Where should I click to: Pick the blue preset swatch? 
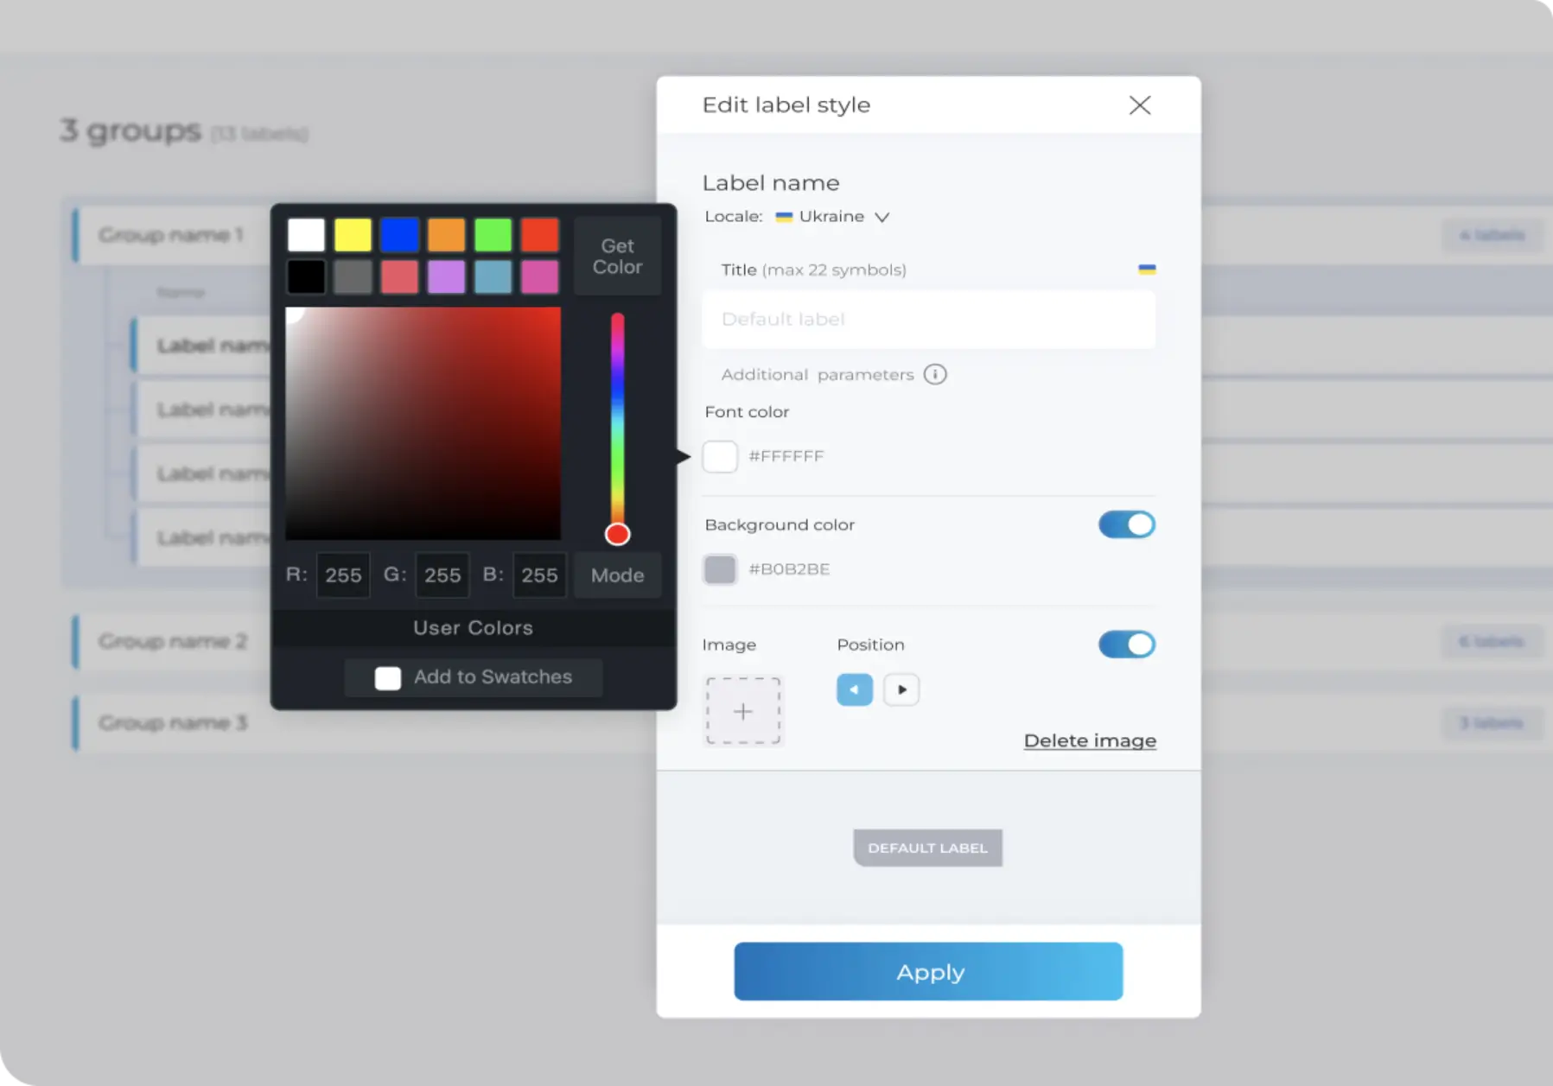tap(399, 235)
